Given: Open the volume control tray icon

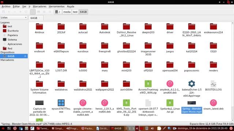Looking at the screenshot, I should click(152, 128).
